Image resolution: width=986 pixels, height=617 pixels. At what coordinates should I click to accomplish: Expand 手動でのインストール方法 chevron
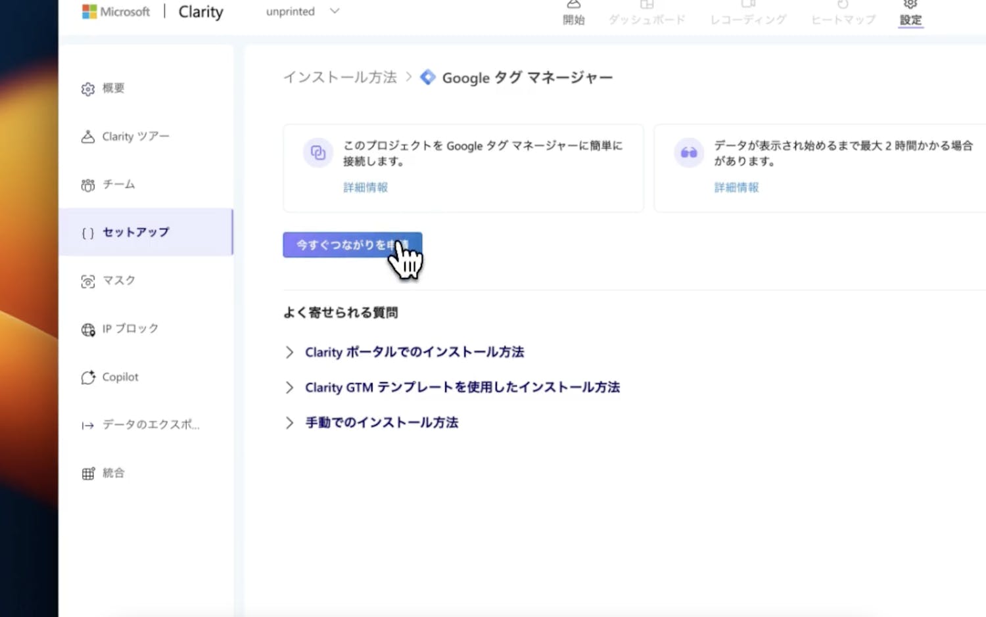289,423
